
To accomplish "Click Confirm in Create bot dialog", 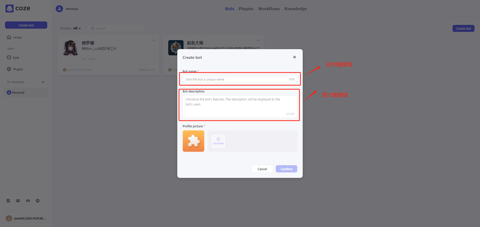I will [286, 169].
